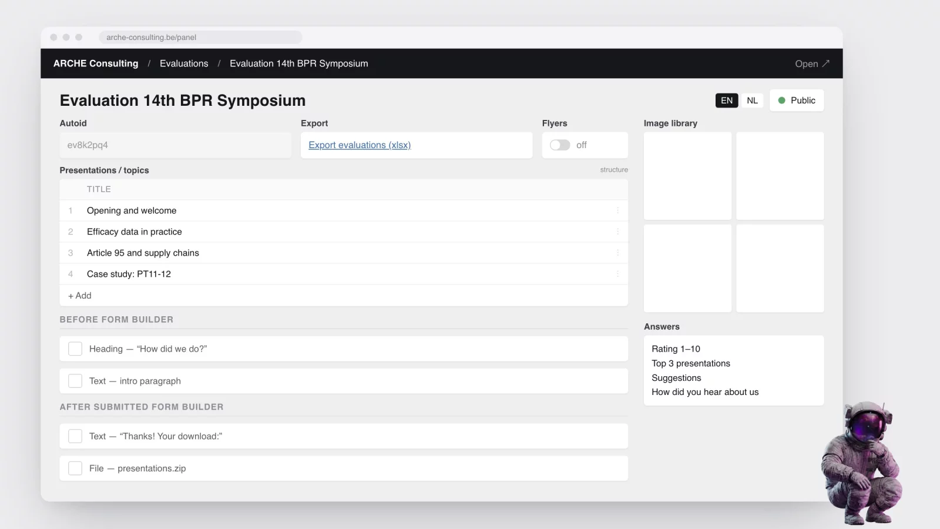Check the Heading "How did we do?" checkbox

pos(75,349)
